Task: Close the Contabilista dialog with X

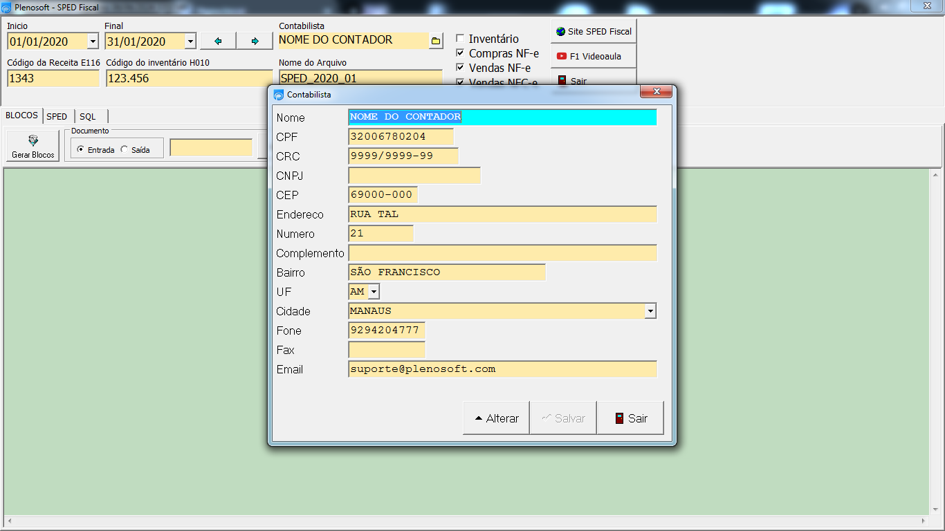Action: 656,92
